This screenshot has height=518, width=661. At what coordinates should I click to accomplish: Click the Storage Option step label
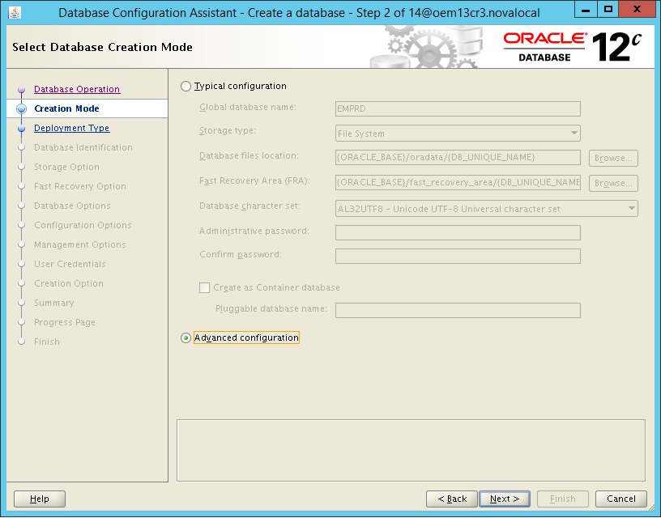click(66, 167)
